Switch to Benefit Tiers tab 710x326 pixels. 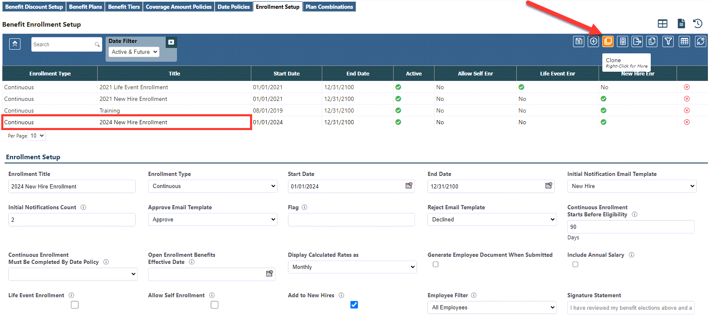point(124,7)
